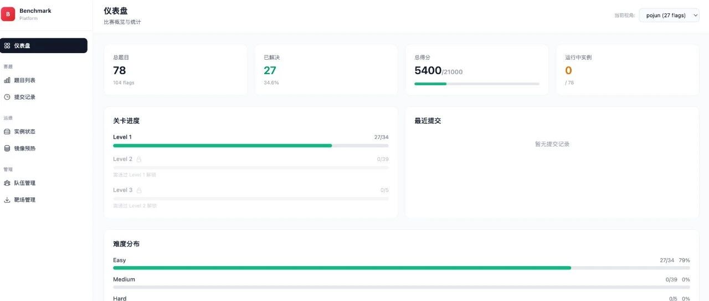
Task: Click the lock icon next to Level 2
Action: coord(139,159)
